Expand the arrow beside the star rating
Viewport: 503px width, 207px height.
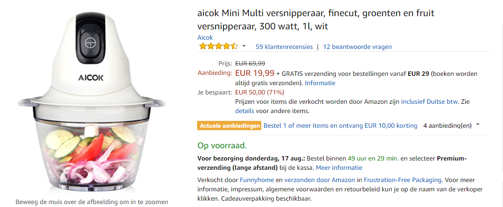(x=244, y=46)
